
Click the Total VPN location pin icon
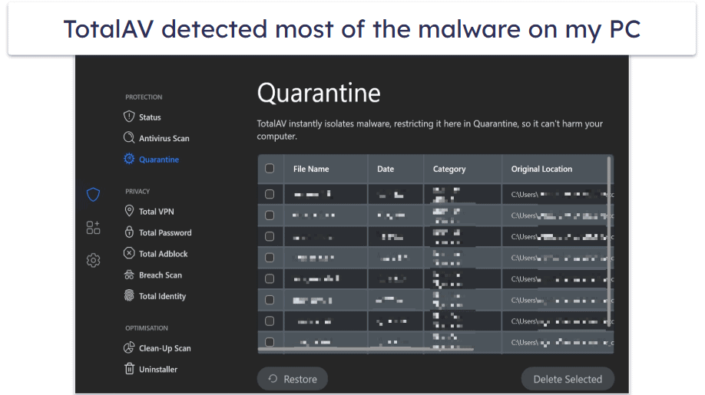click(x=129, y=212)
